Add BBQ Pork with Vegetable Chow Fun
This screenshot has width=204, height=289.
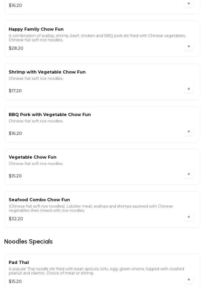[x=189, y=132]
